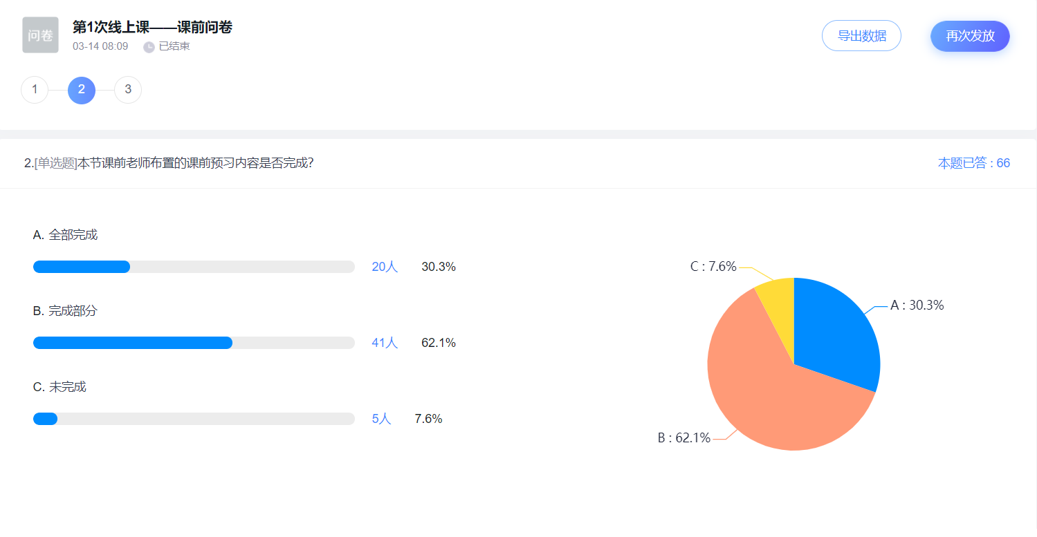Open the 5人 respondent list for option C
This screenshot has height=537, width=1037.
tap(381, 419)
